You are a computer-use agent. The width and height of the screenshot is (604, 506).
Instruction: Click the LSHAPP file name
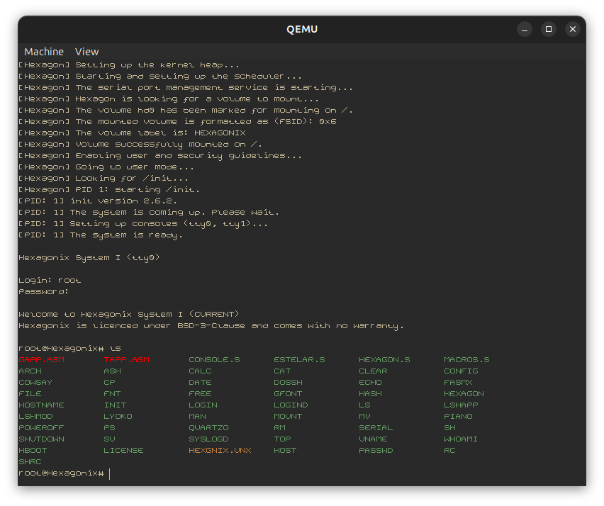(x=461, y=405)
